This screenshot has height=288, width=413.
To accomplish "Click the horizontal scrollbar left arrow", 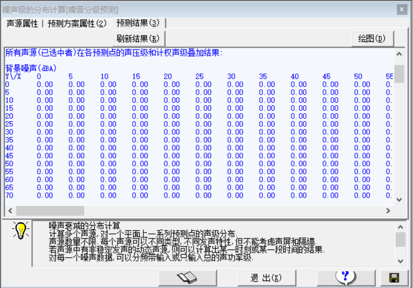I will pyautogui.click(x=10, y=211).
